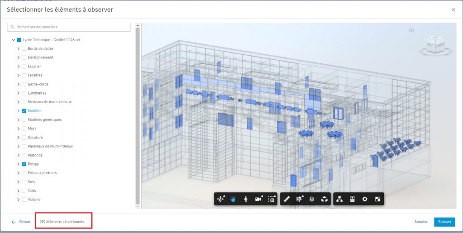Uncheck the Portes category checkbox
Screen dimensions: 463x233
pyautogui.click(x=24, y=164)
